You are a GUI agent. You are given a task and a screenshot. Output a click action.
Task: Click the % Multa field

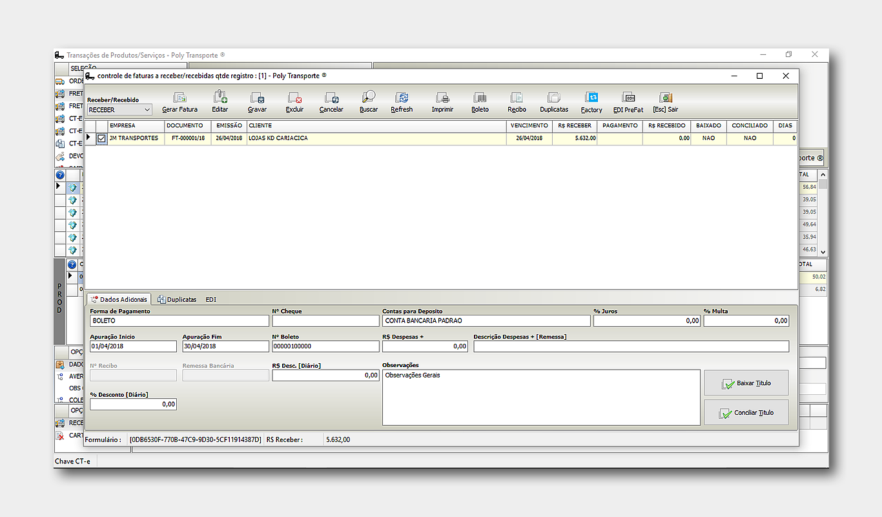[x=746, y=321]
